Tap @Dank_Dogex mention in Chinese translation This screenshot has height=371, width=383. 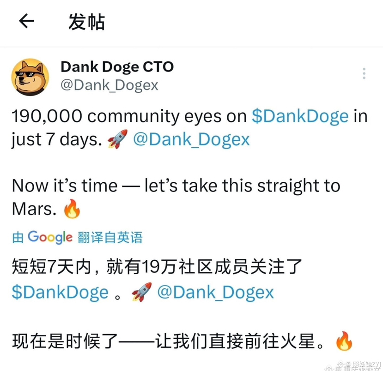215,293
